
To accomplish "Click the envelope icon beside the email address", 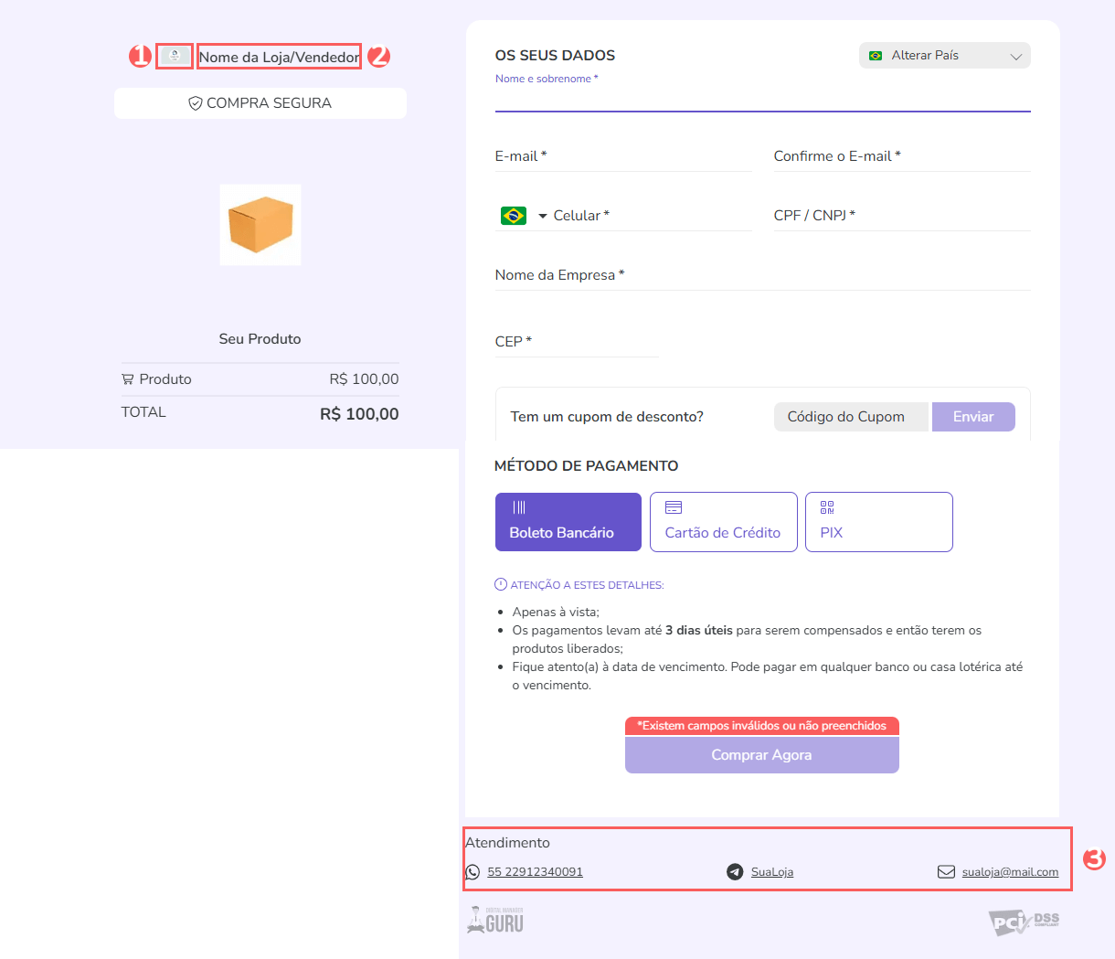I will (946, 871).
